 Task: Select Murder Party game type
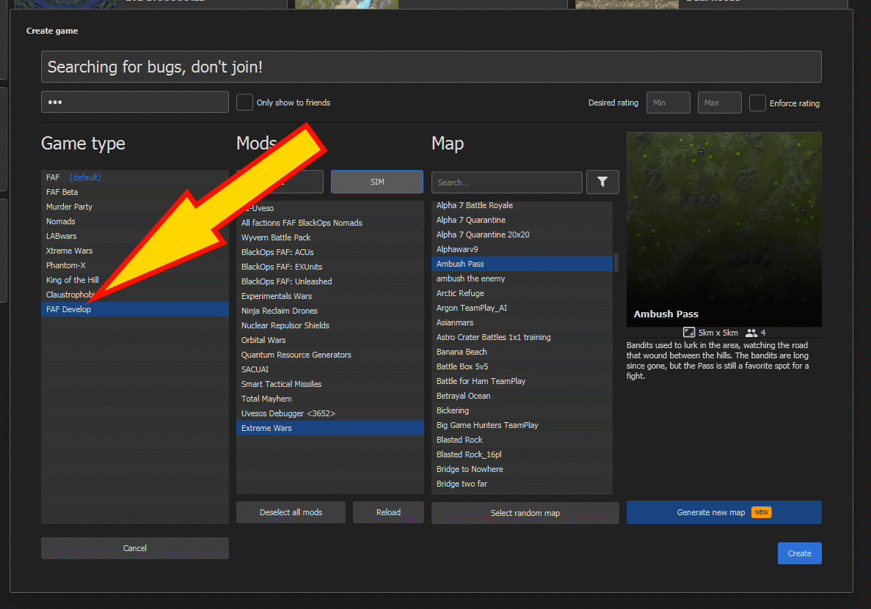(x=135, y=207)
